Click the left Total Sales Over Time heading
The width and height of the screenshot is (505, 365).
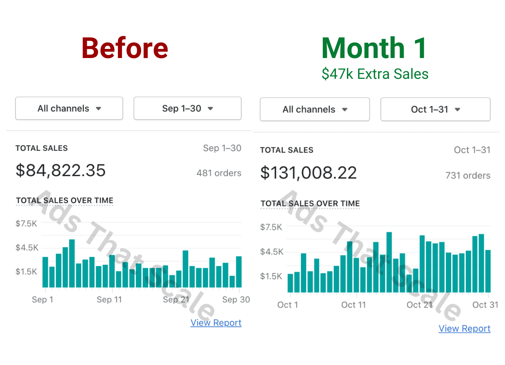pos(65,200)
